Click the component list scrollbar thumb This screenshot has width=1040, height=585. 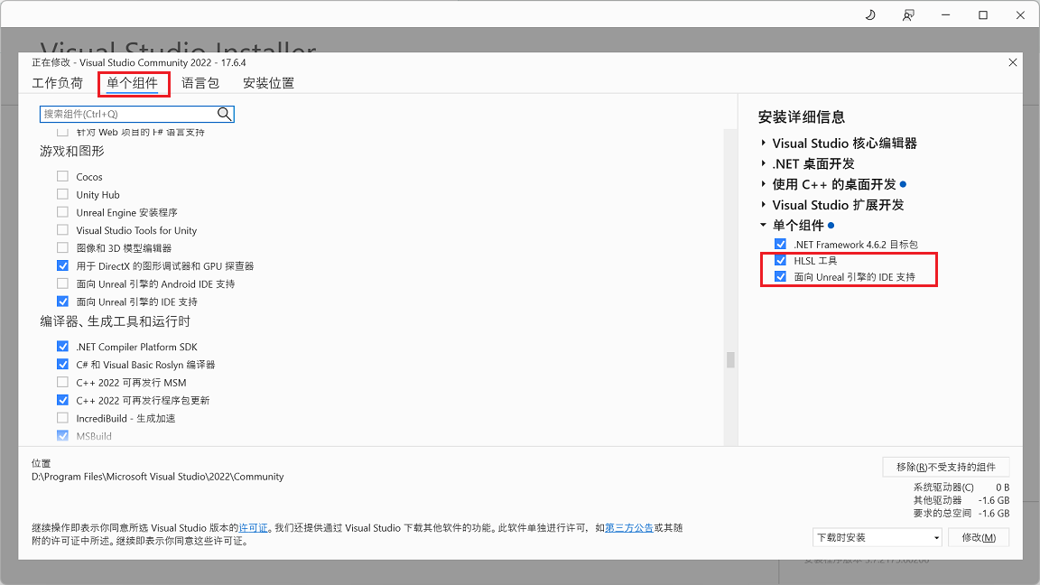(x=730, y=359)
